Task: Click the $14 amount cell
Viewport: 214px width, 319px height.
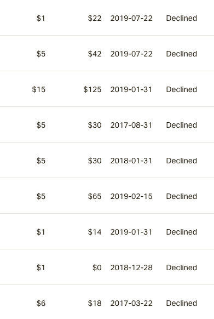Action: pos(95,232)
